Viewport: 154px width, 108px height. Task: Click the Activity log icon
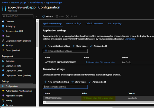[x=3, y=26]
